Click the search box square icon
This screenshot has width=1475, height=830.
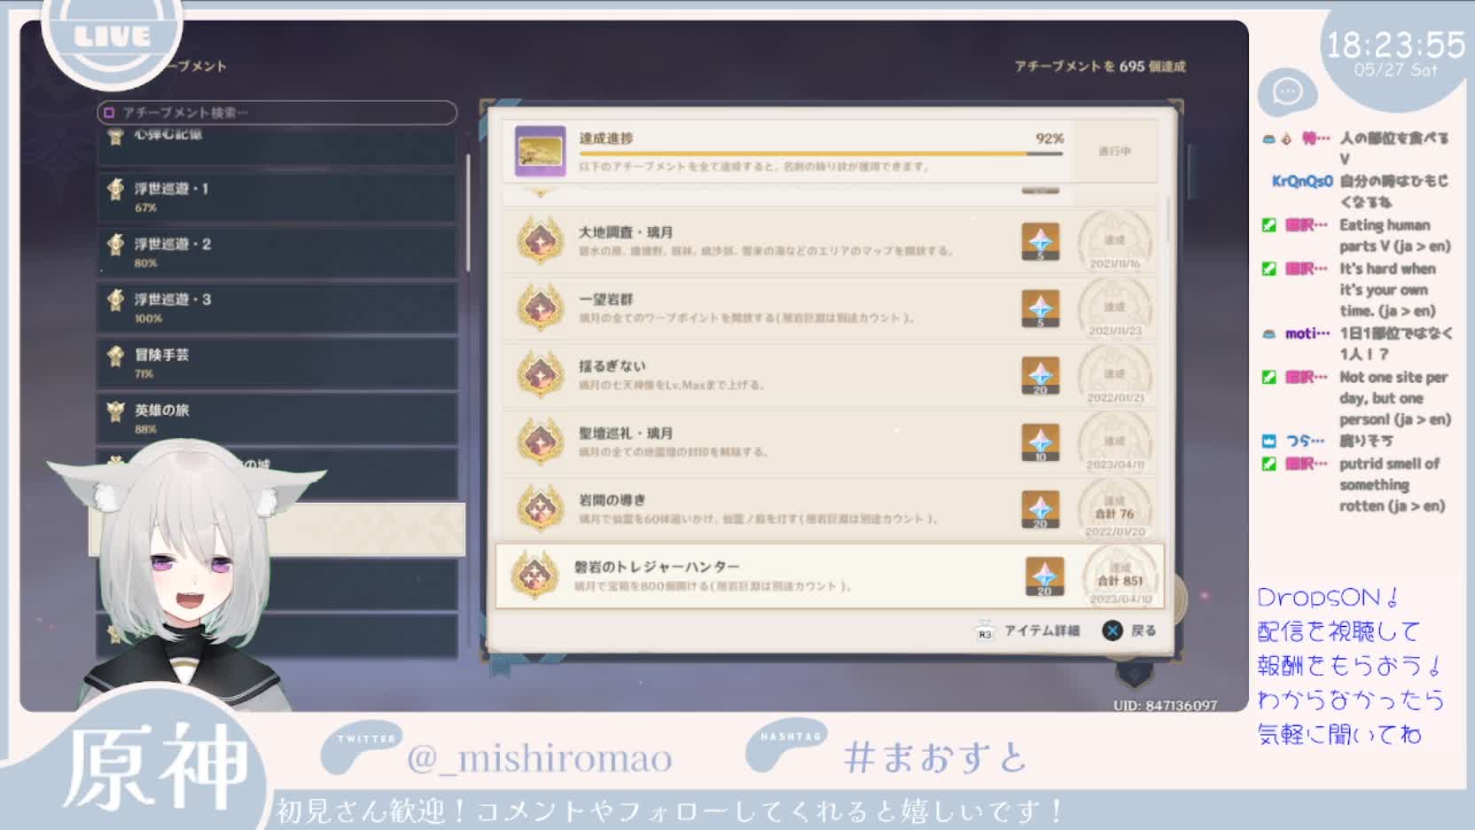109,113
